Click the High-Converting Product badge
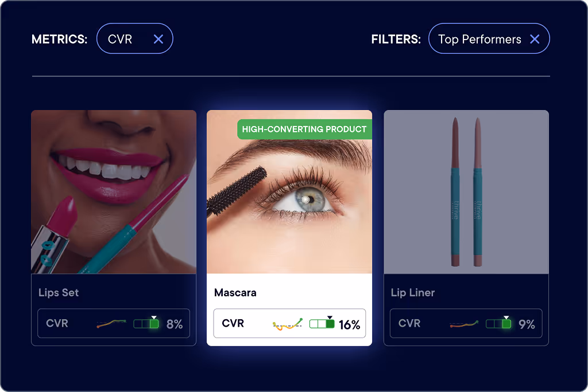588x392 pixels. click(304, 129)
